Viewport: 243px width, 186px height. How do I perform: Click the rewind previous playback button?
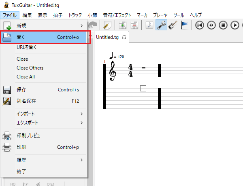click(211, 25)
